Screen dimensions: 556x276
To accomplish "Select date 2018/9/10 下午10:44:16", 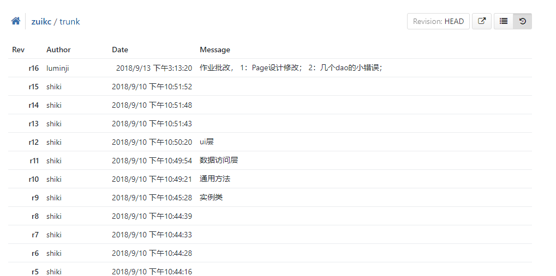I will click(x=152, y=272).
